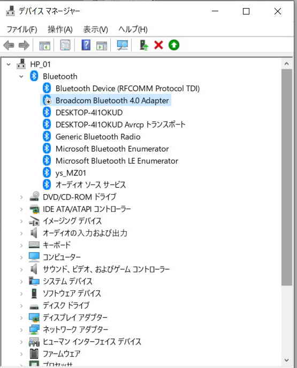Click the Update driver toolbar icon
297x368 pixels.
(144, 45)
